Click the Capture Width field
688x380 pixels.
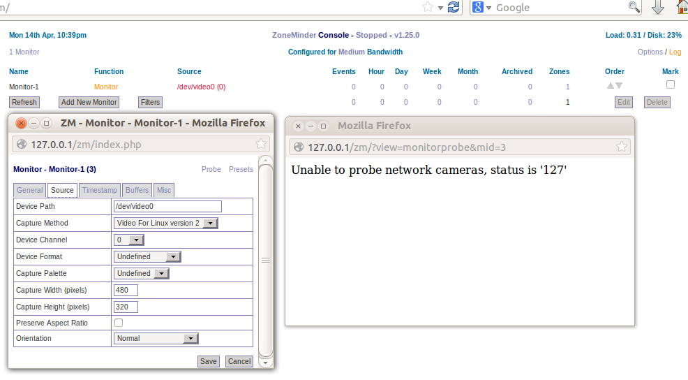(x=126, y=291)
